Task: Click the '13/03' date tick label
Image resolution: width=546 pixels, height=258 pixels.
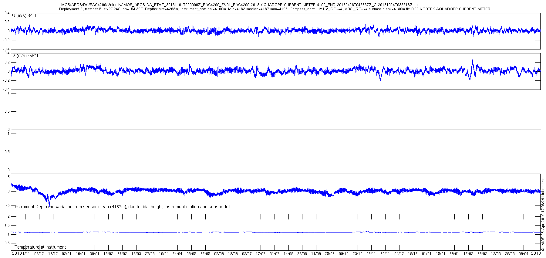Action: (136, 254)
